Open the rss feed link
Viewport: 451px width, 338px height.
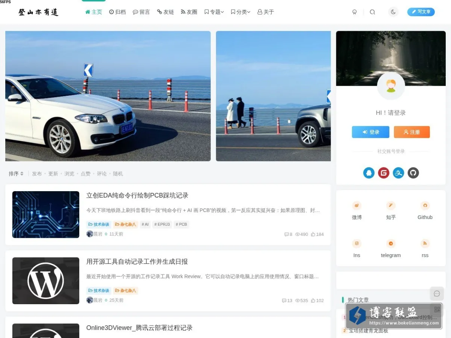[x=425, y=249]
